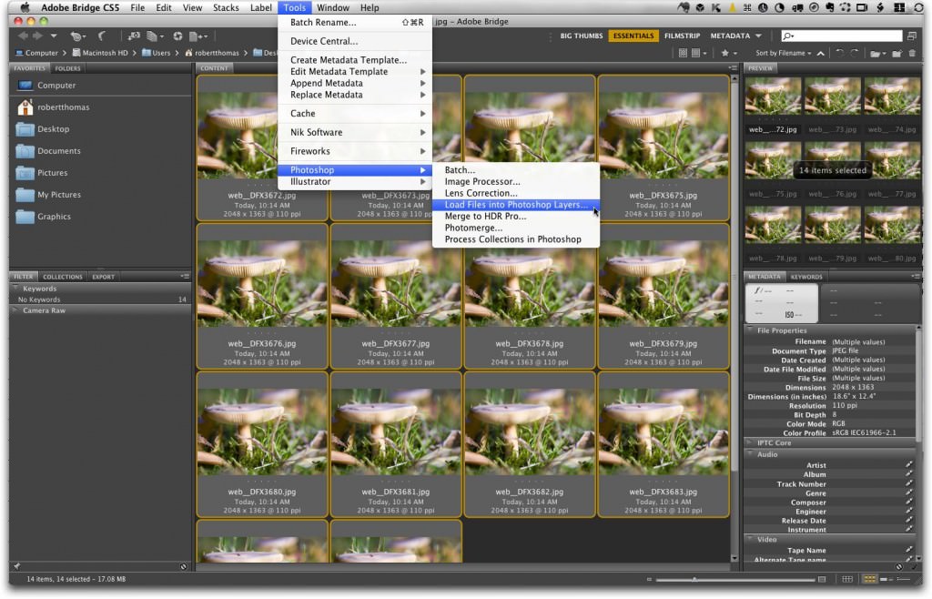Select the web_DFX3679.jpg thumbnail
Viewport: 932px width, 599px height.
click(664, 297)
